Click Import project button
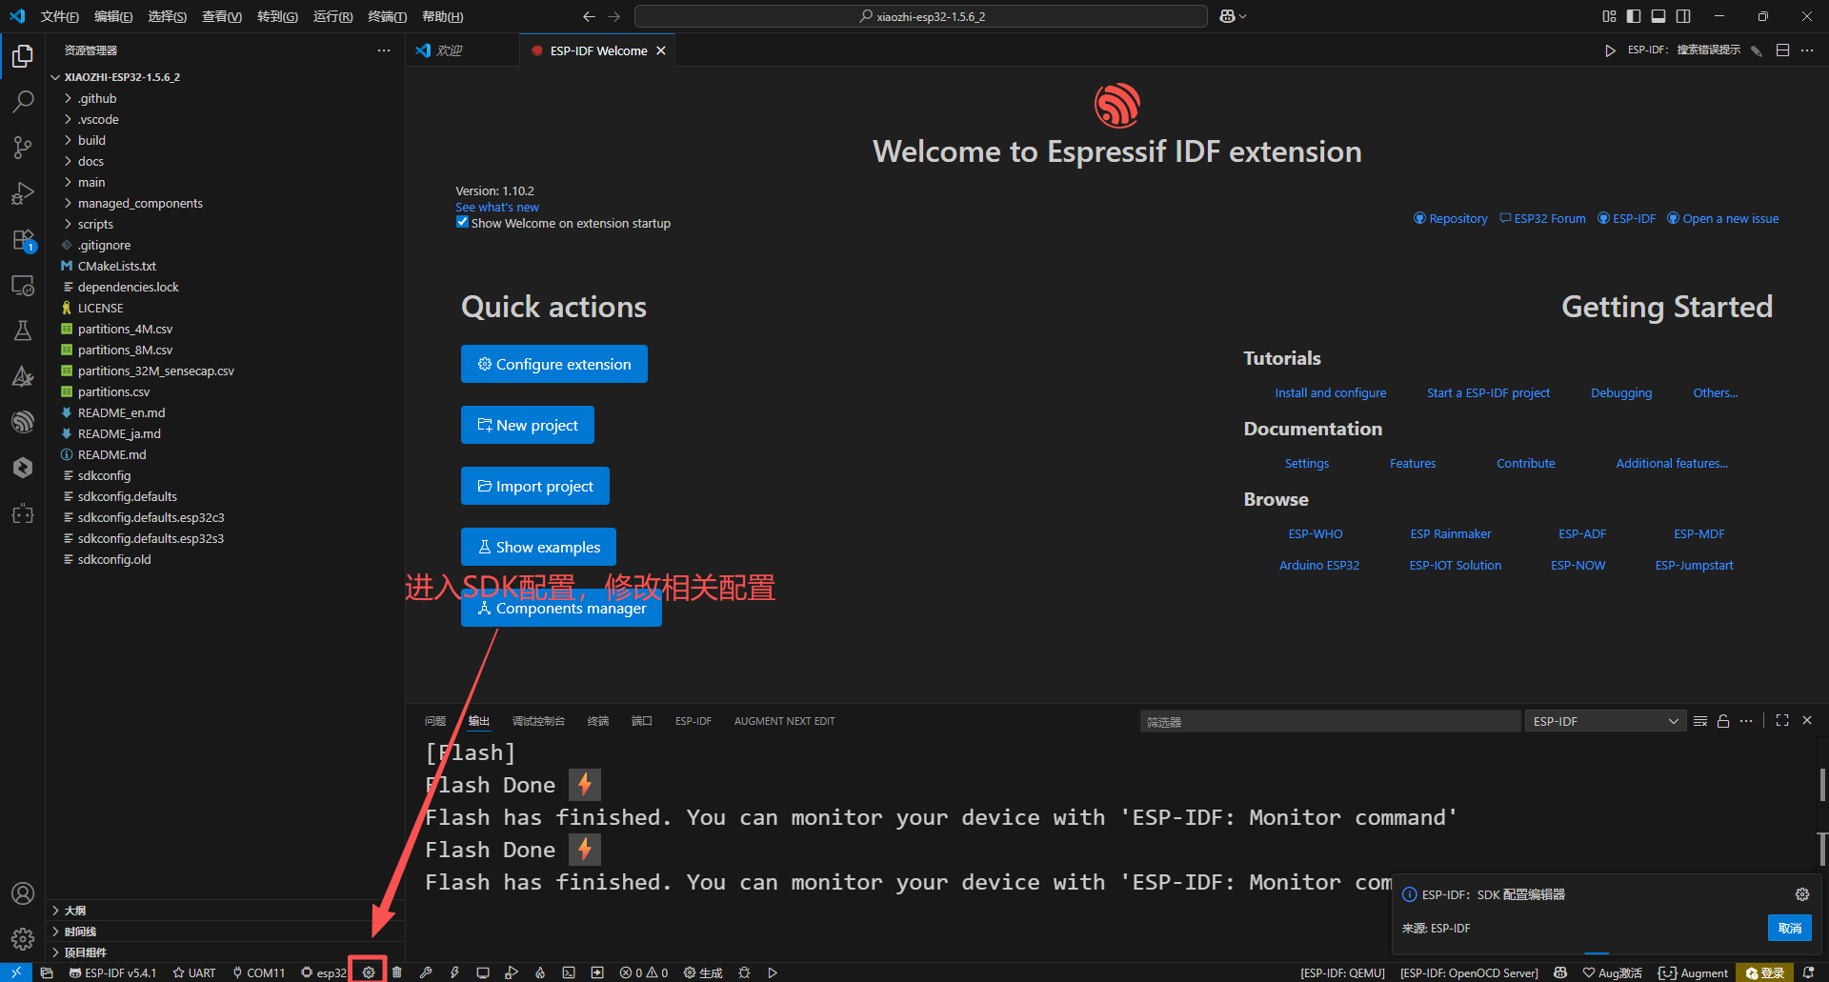 535,486
